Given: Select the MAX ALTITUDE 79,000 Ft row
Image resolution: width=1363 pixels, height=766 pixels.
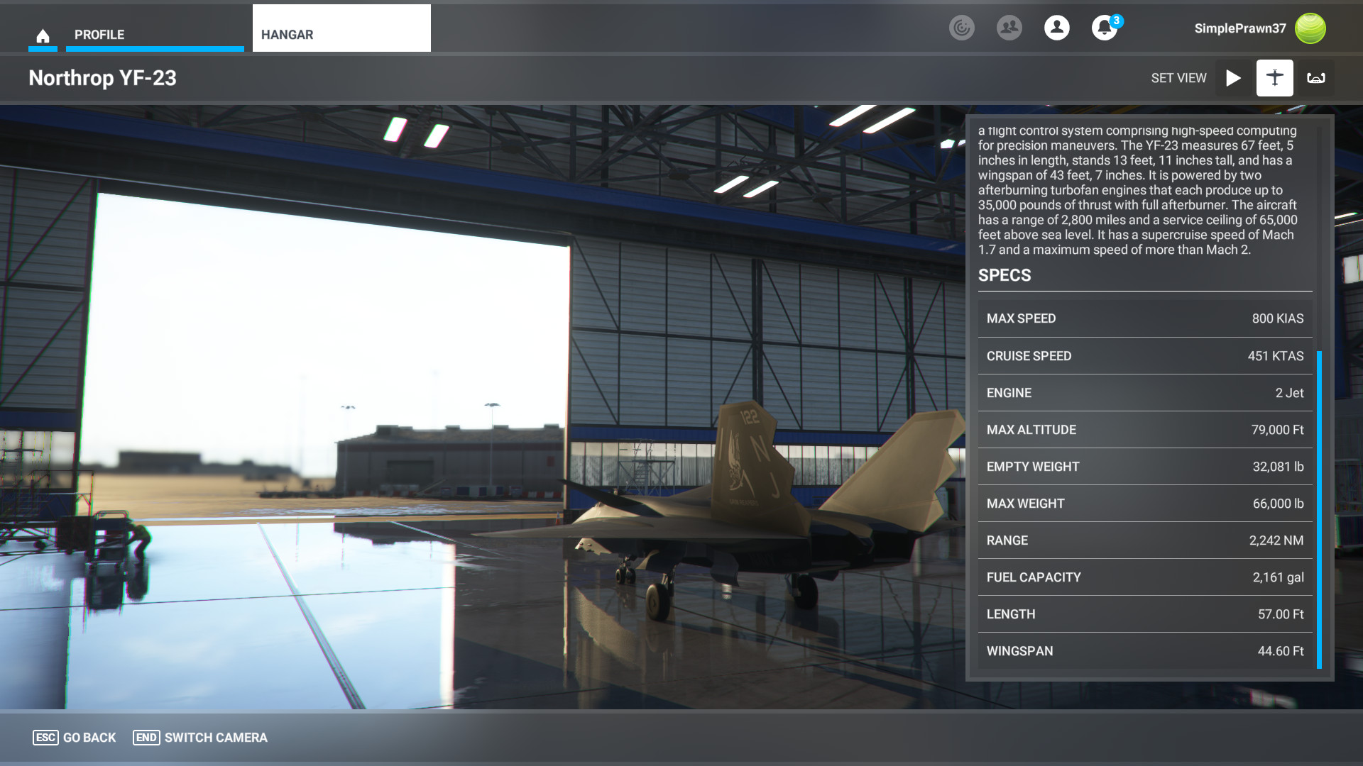Looking at the screenshot, I should click(1145, 430).
